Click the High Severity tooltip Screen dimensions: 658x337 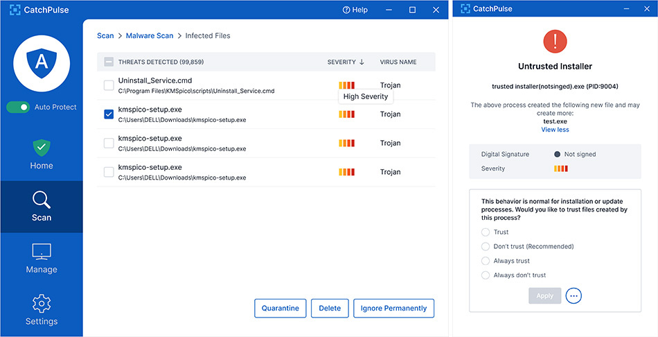(x=366, y=96)
